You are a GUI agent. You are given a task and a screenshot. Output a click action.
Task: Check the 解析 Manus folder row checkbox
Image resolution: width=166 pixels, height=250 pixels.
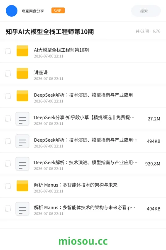click(x=8, y=186)
